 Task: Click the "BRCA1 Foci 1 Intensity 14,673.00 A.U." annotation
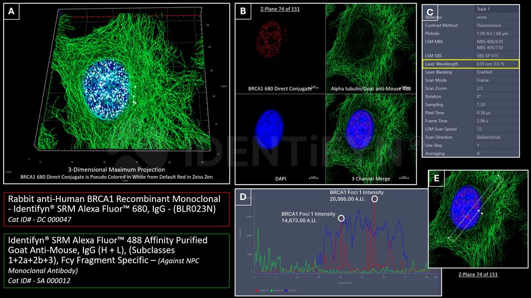pos(308,217)
